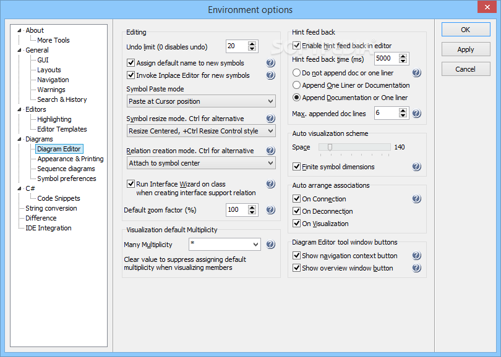
Task: Toggle Show navigation context button
Action: coord(296,256)
